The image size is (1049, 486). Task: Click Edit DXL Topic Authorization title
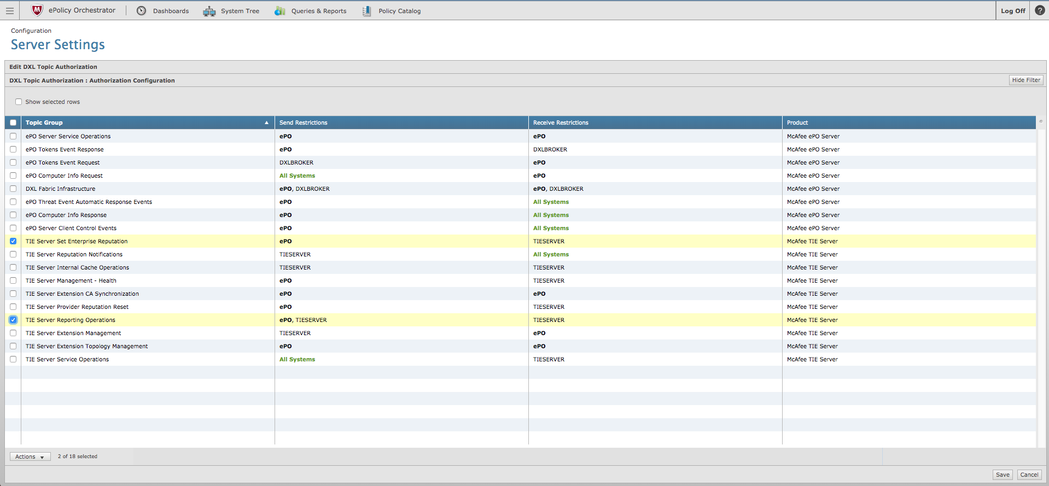tap(53, 67)
